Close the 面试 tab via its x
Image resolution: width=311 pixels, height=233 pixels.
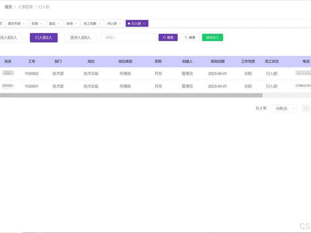click(x=58, y=24)
